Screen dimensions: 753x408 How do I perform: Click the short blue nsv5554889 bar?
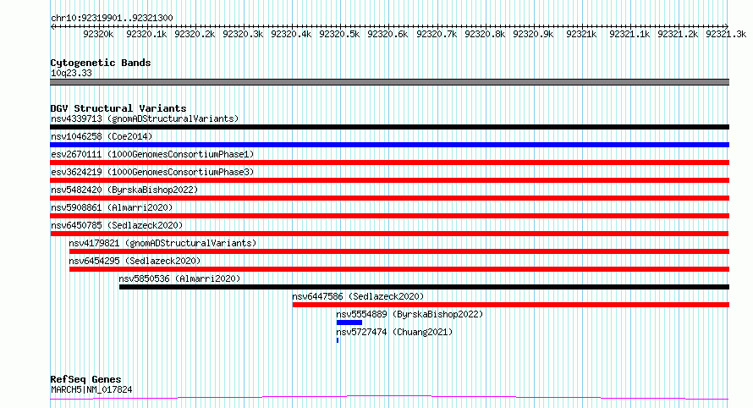click(349, 323)
